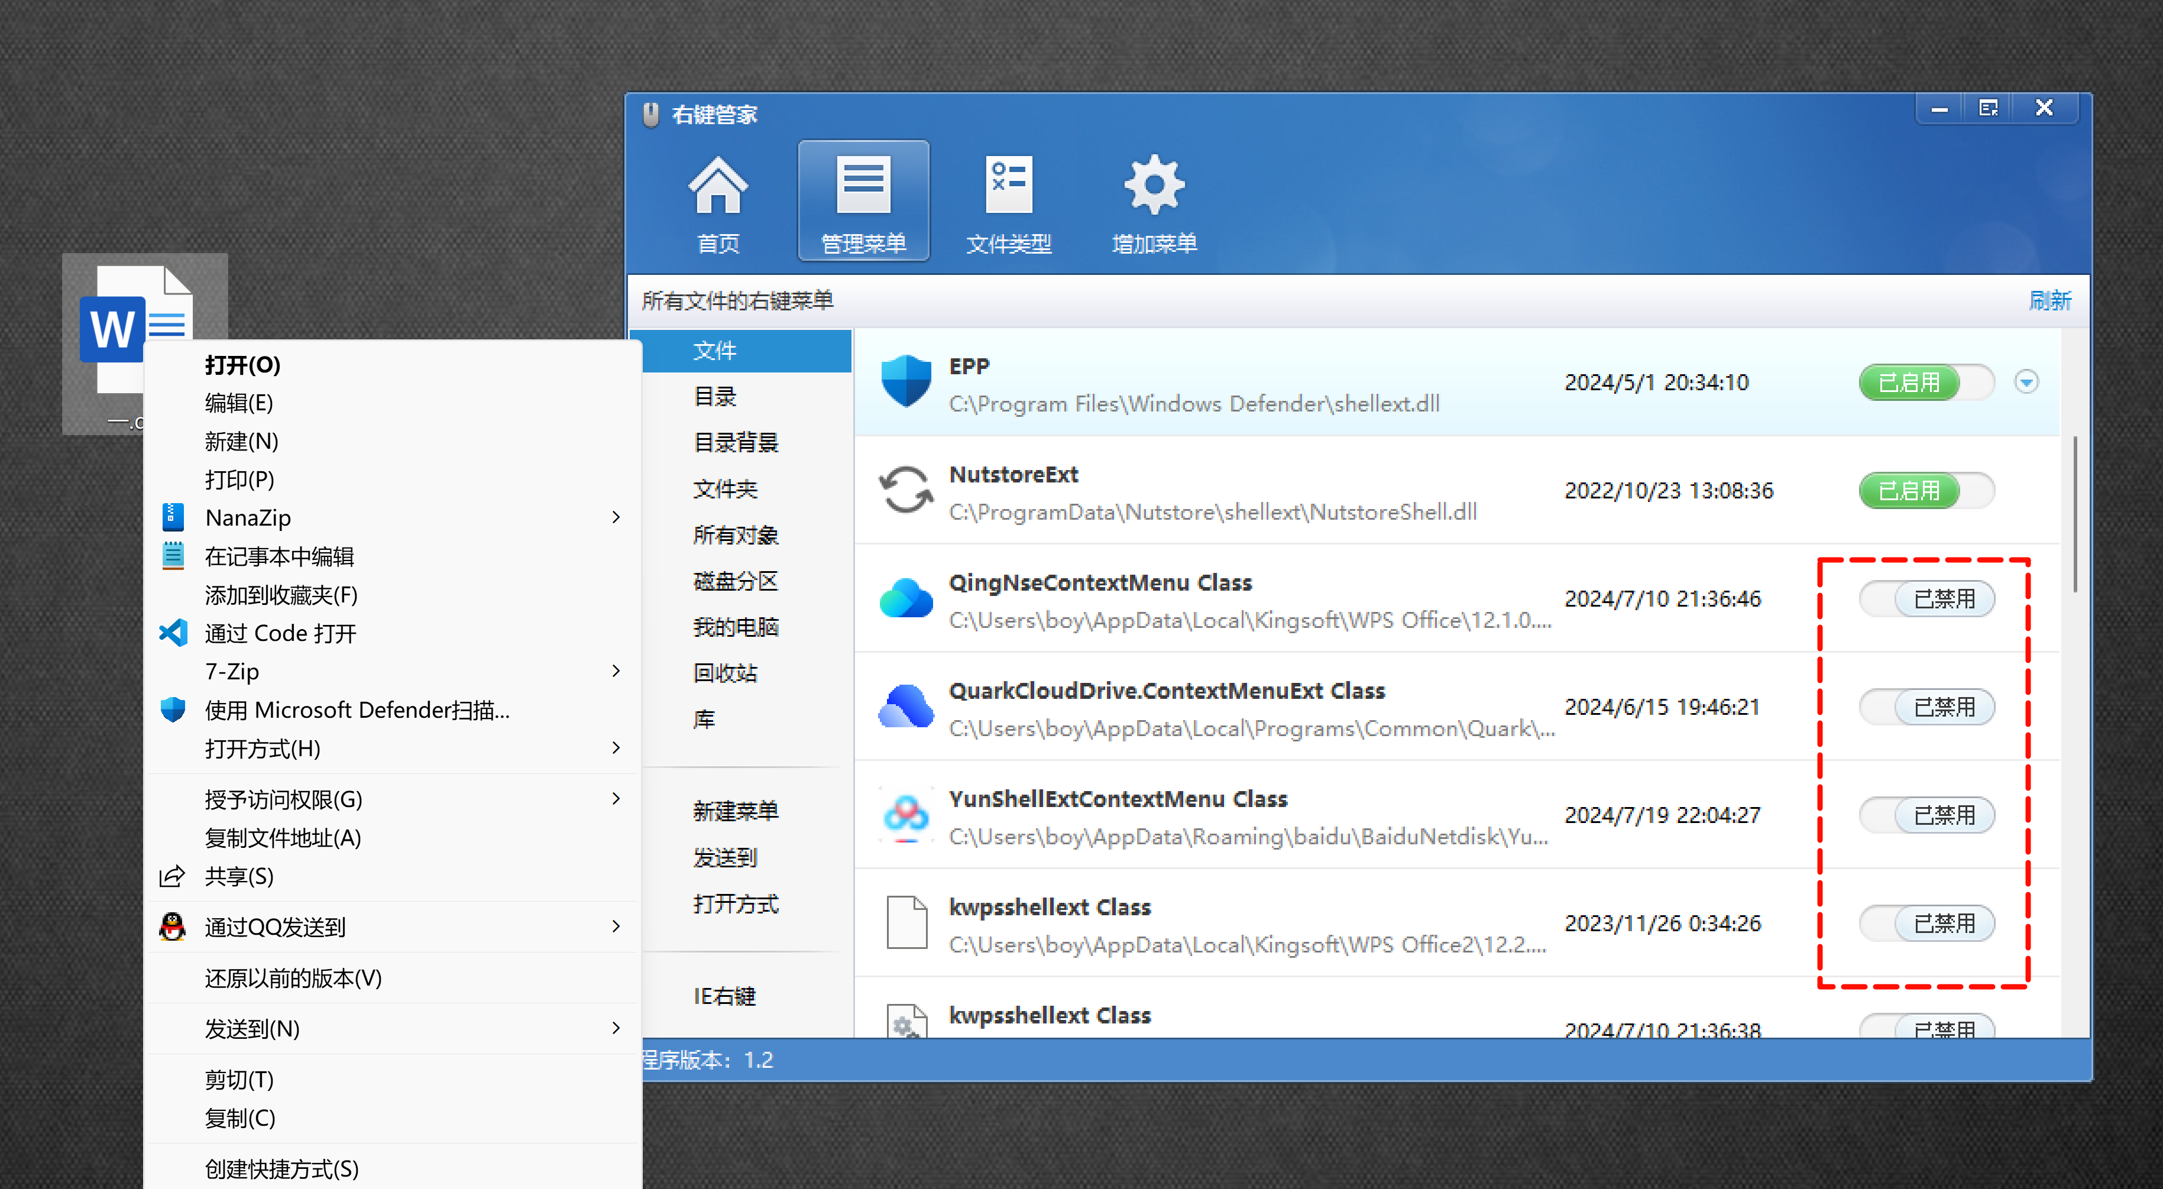Click the share icon beside 共享(S)
This screenshot has width=2163, height=1189.
click(172, 877)
